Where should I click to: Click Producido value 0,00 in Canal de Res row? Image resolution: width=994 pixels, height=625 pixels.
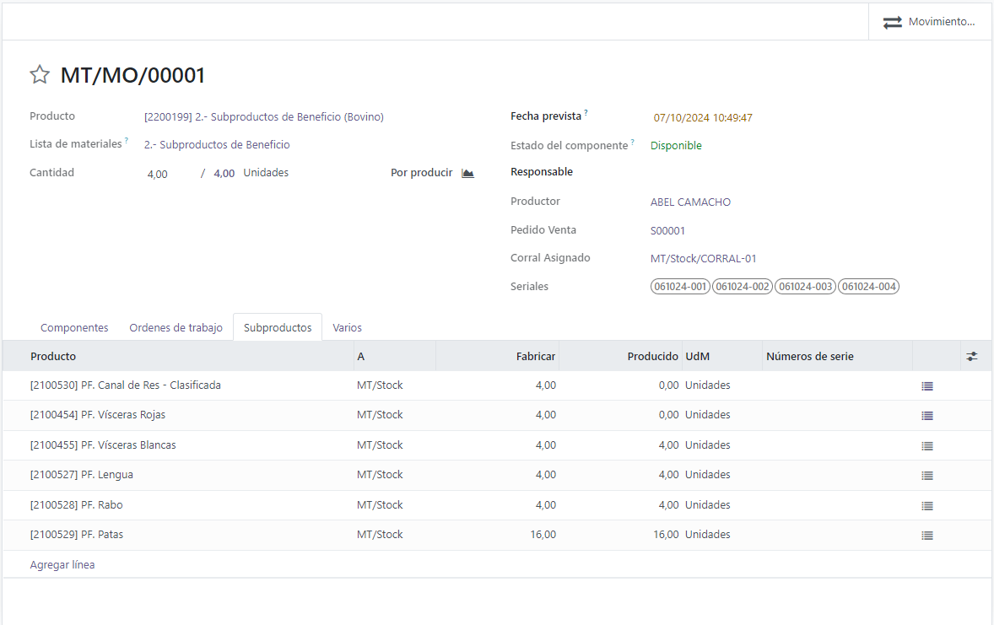point(669,385)
